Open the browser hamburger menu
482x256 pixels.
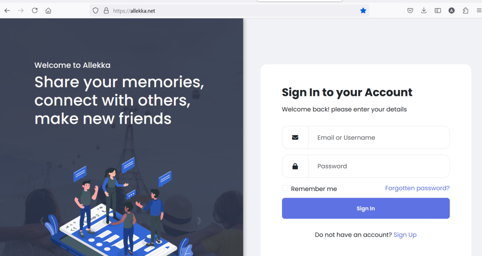(479, 11)
